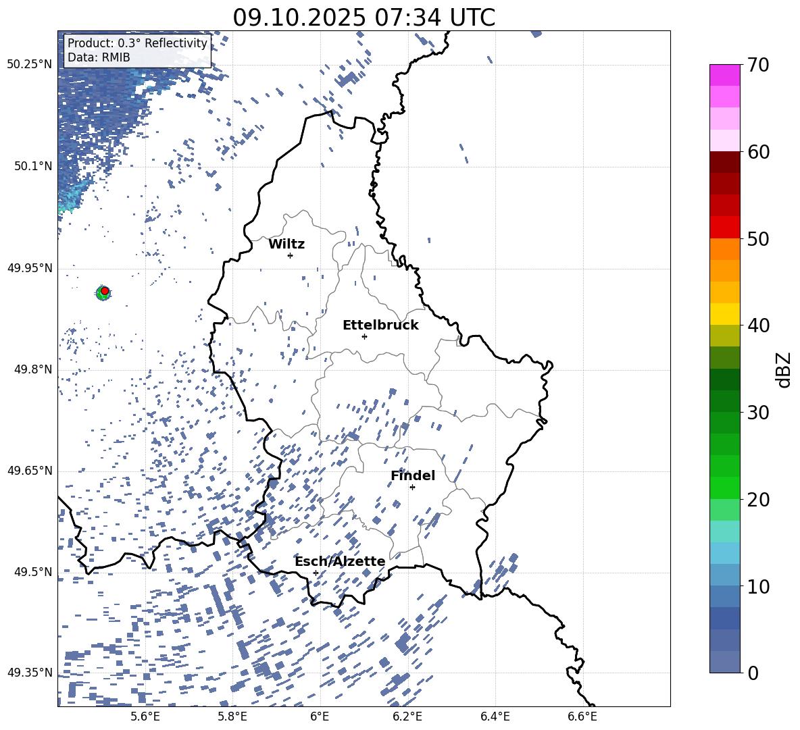This screenshot has width=800, height=730.
Task: Pick the dark maroon swatch below 60
Action: coord(724,163)
